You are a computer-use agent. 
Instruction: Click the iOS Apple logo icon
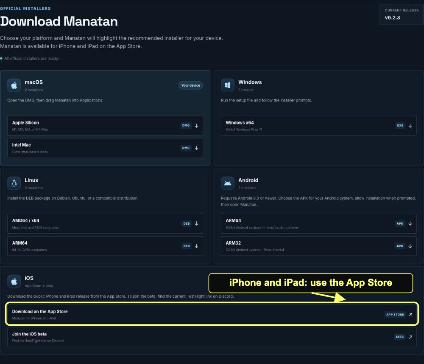pos(14,282)
